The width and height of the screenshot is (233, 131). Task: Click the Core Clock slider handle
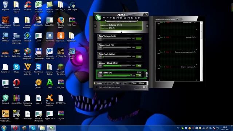[x=103, y=57]
